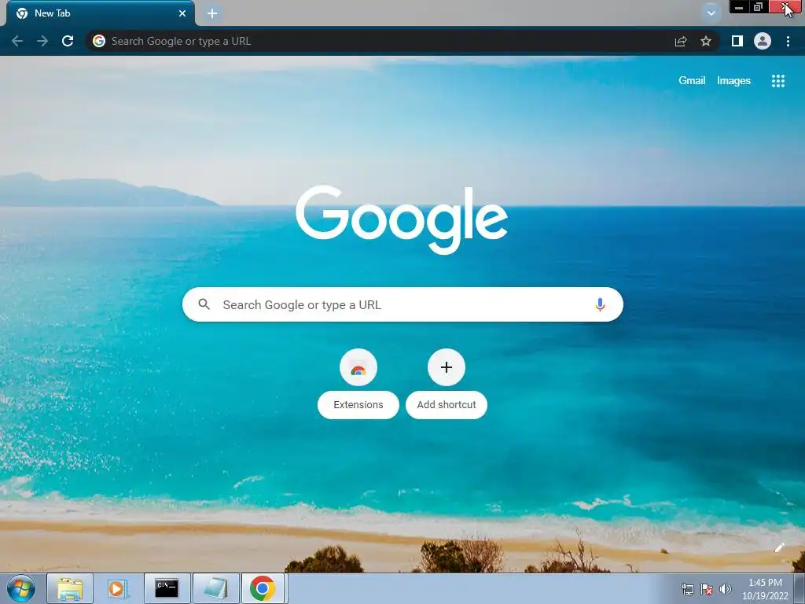Open Gmail link
Screen dimensions: 805x604
pyautogui.click(x=692, y=81)
